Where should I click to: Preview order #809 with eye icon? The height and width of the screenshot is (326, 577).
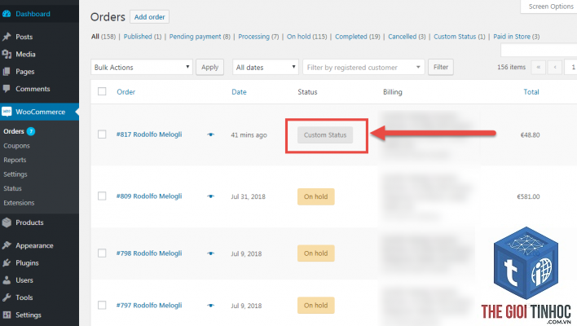(210, 196)
